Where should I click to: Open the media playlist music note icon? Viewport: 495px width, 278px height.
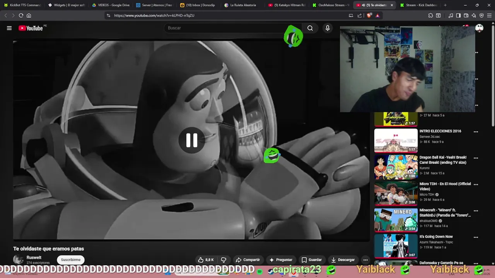(x=451, y=15)
